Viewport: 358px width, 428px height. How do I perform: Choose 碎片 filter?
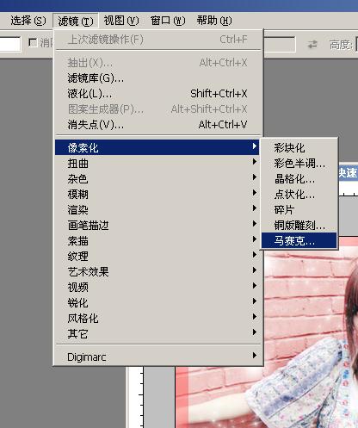(x=299, y=210)
